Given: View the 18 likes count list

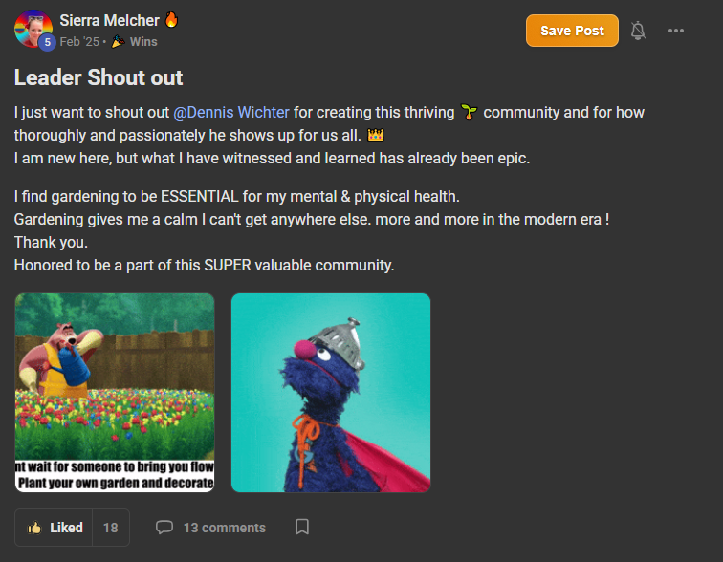Looking at the screenshot, I should (x=111, y=528).
